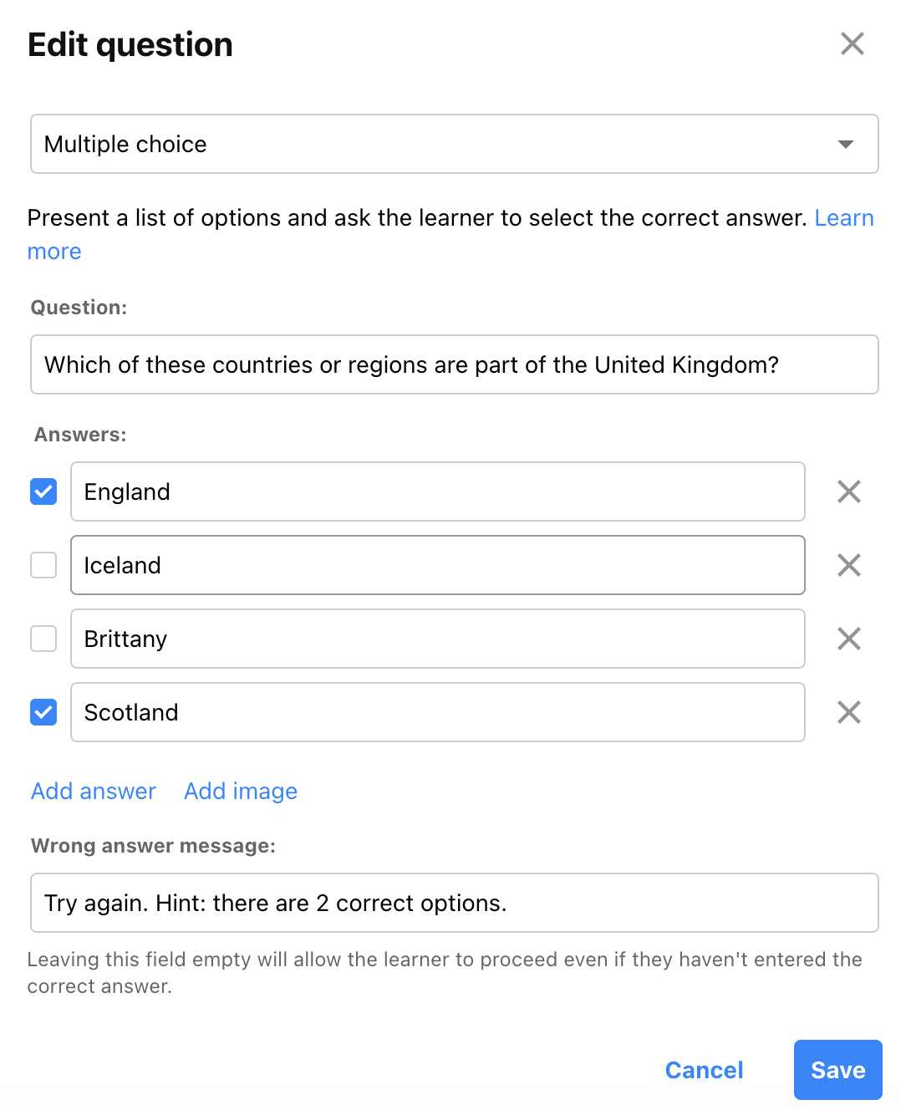901x1110 pixels.
Task: Remove the England answer with its X icon
Action: coord(849,491)
